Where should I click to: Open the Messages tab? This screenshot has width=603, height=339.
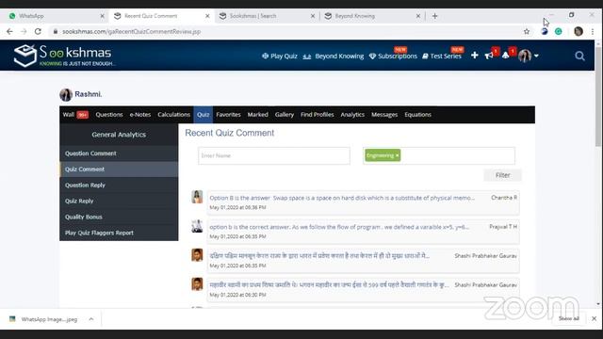(x=384, y=115)
